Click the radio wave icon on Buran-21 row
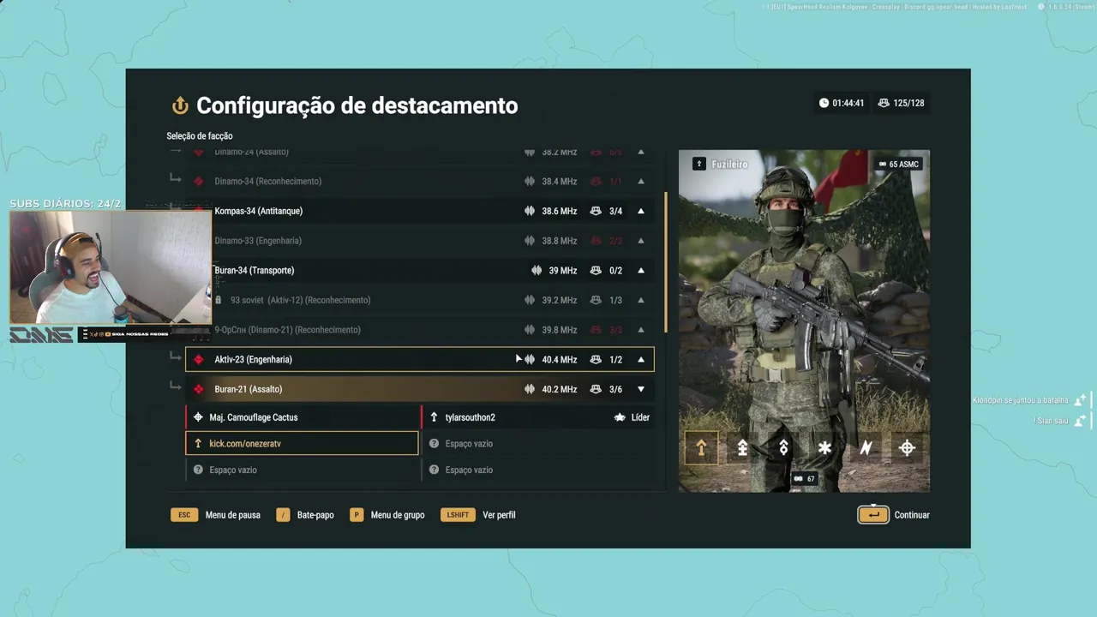This screenshot has height=617, width=1097. click(530, 389)
